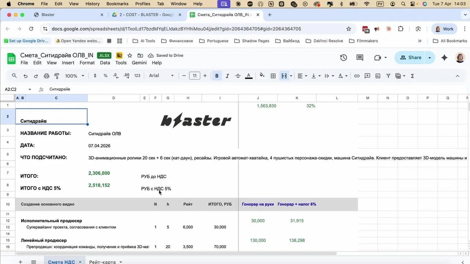The image size is (470, 264).
Task: Activate the paint format tool
Action: (x=57, y=76)
